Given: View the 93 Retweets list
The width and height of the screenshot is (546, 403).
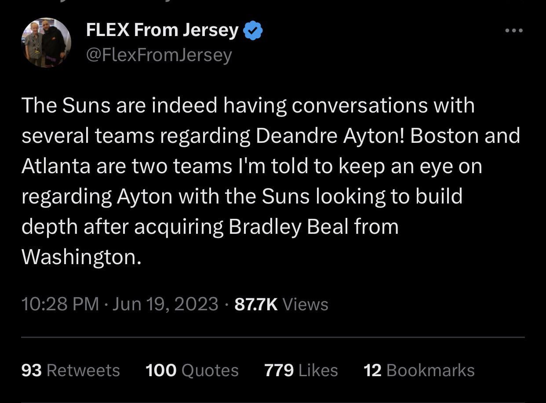Looking at the screenshot, I should 70,370.
